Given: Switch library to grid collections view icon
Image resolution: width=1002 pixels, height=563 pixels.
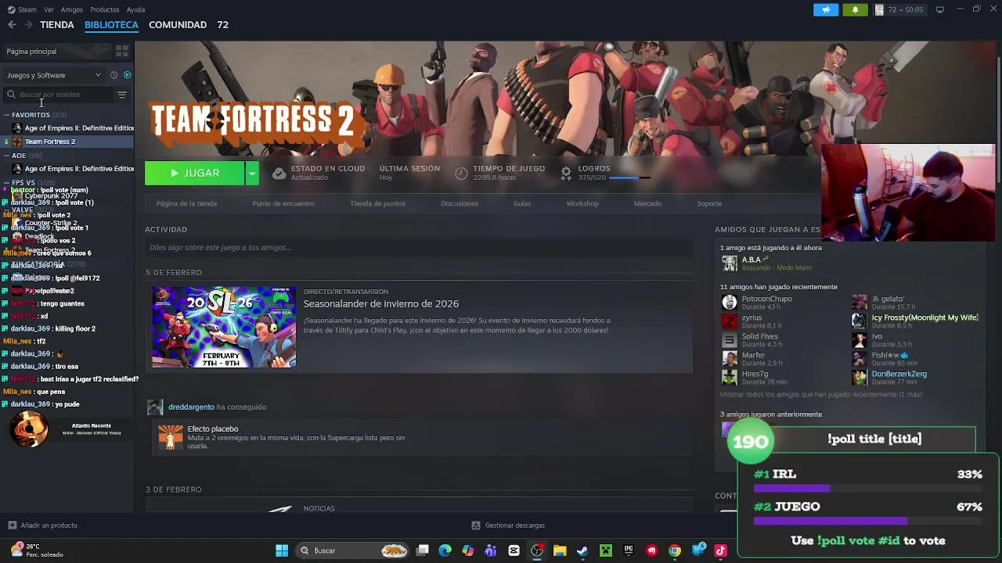Looking at the screenshot, I should (x=121, y=51).
